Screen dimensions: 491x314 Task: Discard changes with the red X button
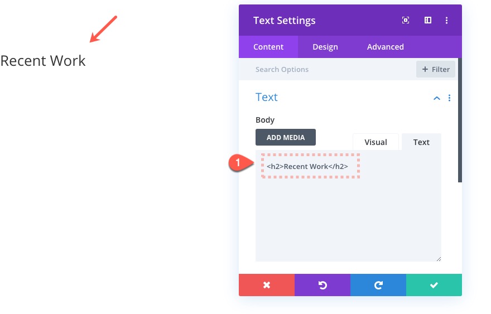tap(267, 285)
